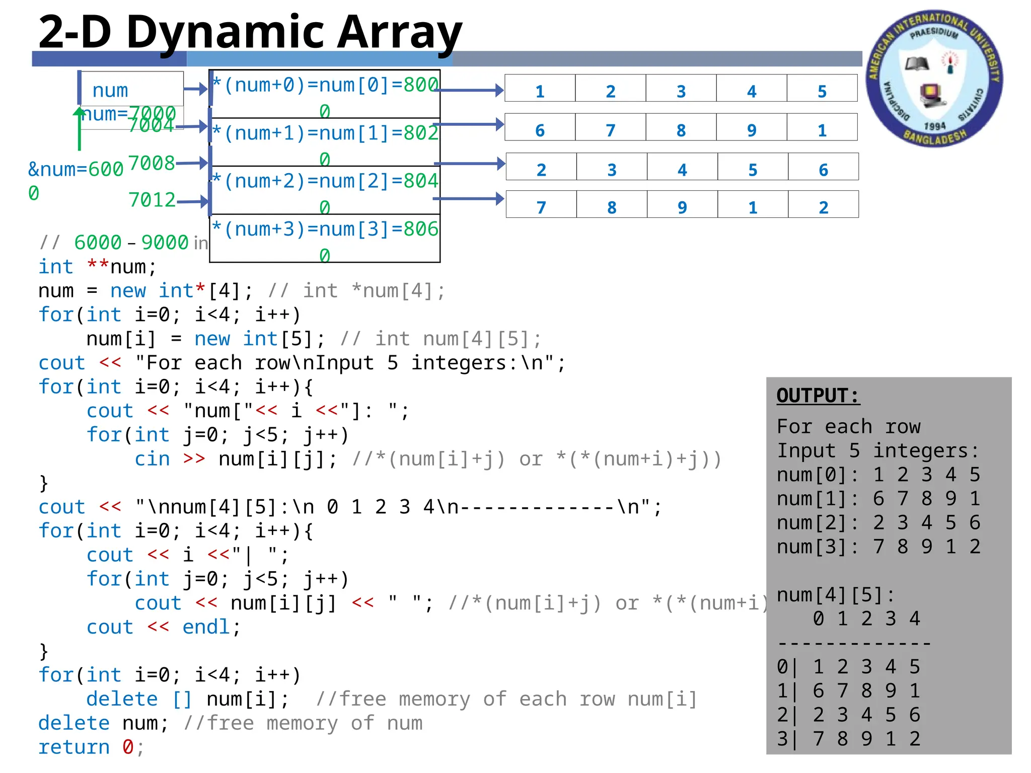Click the "// int num[4][5];" comment

tap(441, 339)
